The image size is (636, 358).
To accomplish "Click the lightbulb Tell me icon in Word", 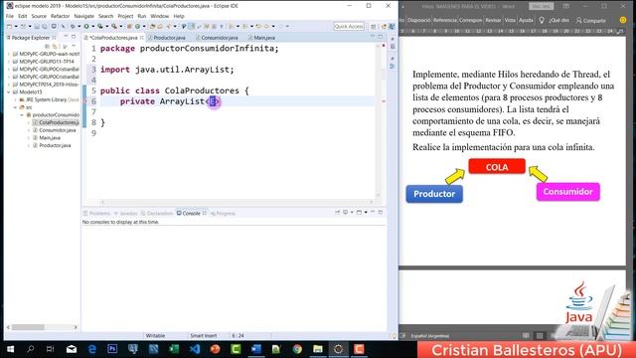I will (x=542, y=20).
